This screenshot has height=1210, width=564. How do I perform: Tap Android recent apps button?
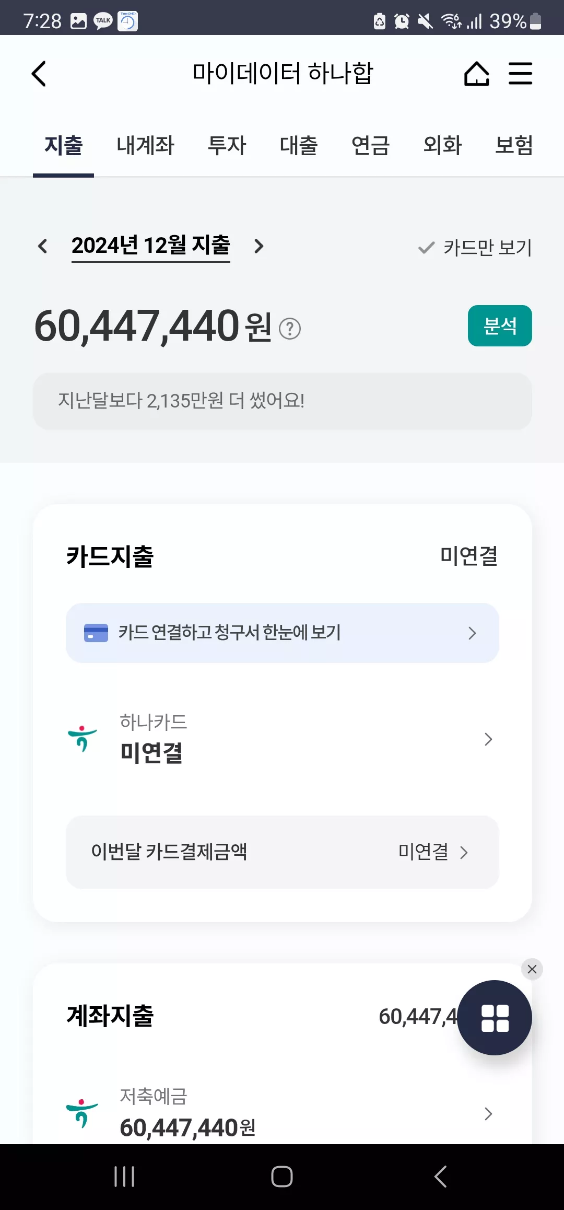(124, 1177)
